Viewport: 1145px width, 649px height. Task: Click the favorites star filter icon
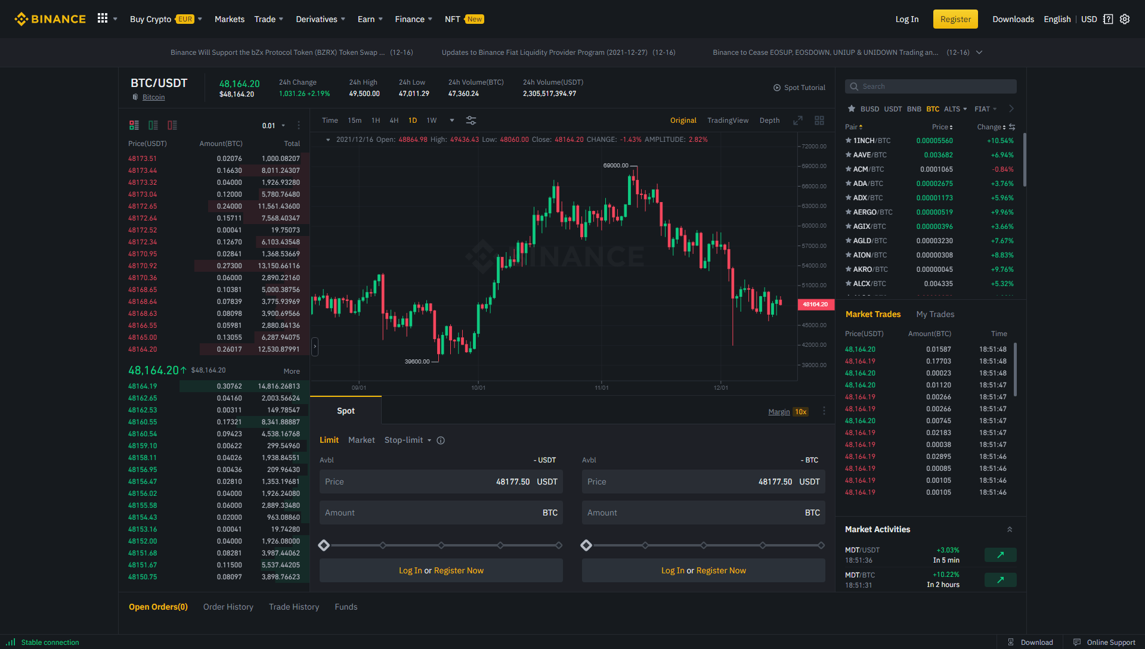pyautogui.click(x=852, y=108)
